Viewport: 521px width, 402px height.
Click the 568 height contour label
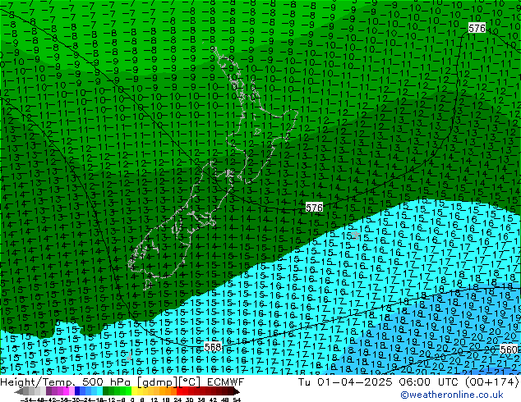tap(213, 347)
